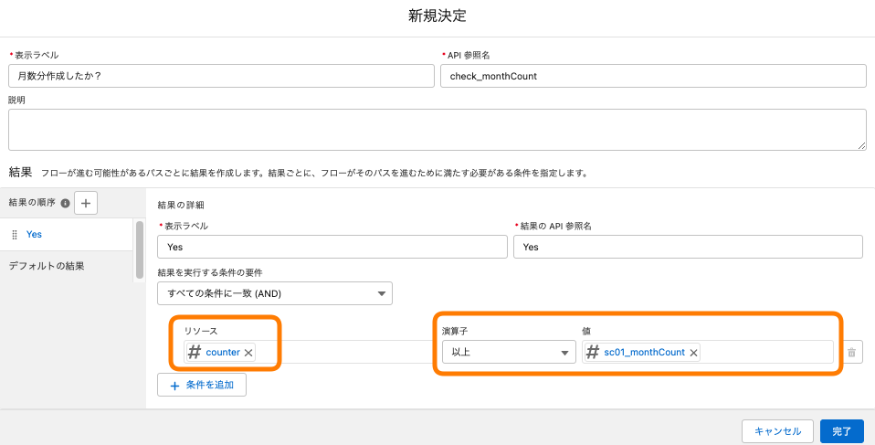Click the outcome list scrollbar
875x445 pixels.
pos(140,249)
